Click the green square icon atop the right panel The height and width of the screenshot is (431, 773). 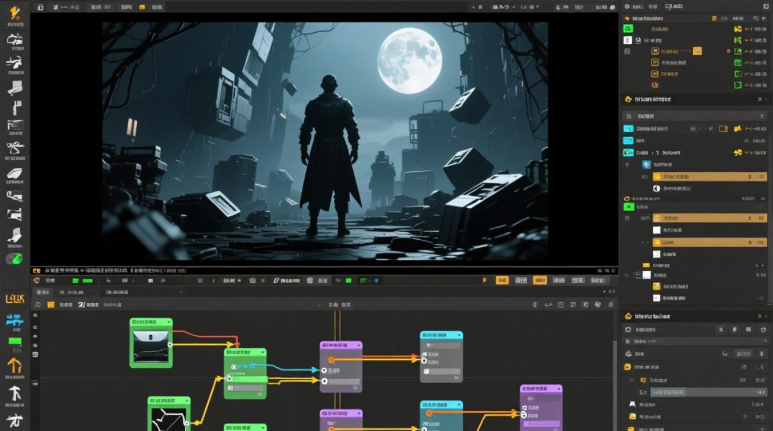coord(629,29)
